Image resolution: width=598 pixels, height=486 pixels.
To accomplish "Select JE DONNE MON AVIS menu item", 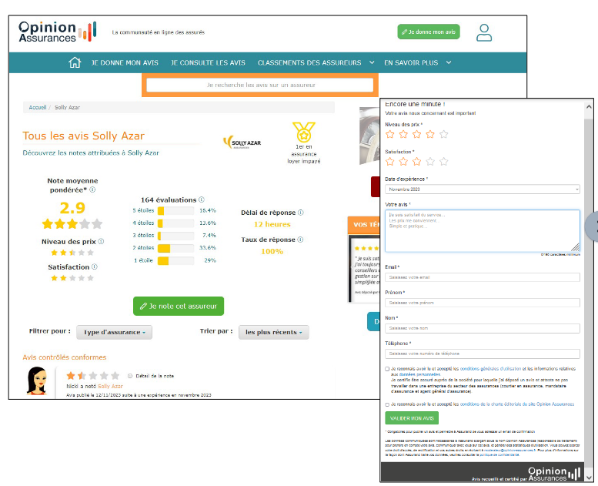I will tap(125, 62).
